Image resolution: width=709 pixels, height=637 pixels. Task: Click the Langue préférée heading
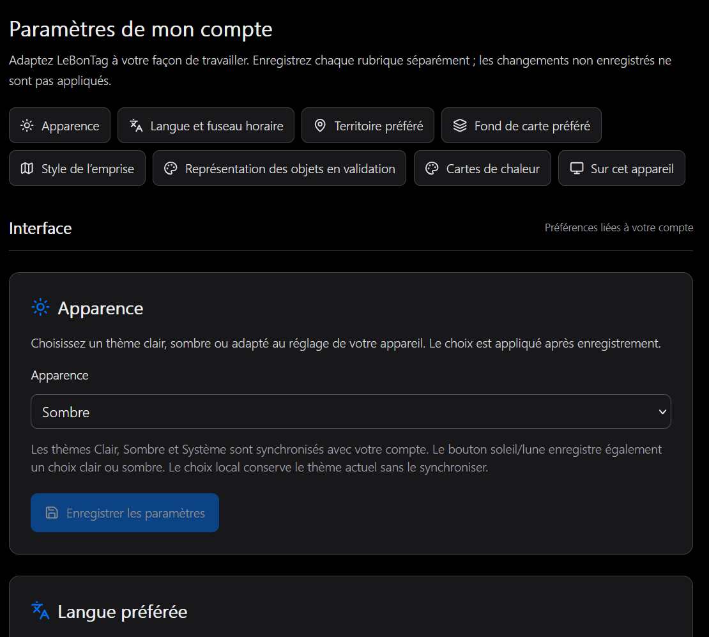click(123, 611)
